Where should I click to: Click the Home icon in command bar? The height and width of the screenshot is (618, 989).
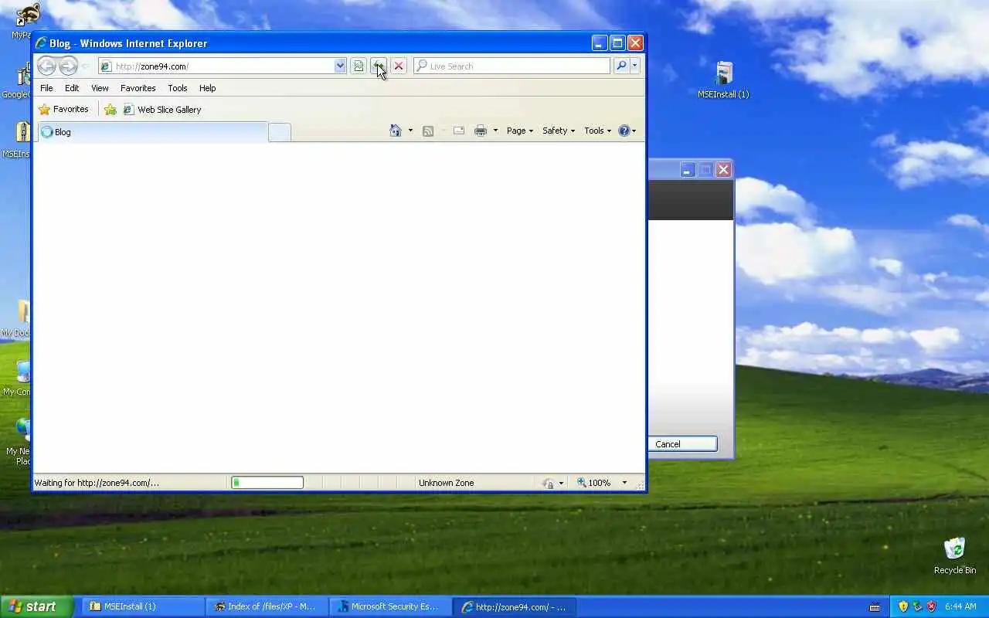pos(396,131)
